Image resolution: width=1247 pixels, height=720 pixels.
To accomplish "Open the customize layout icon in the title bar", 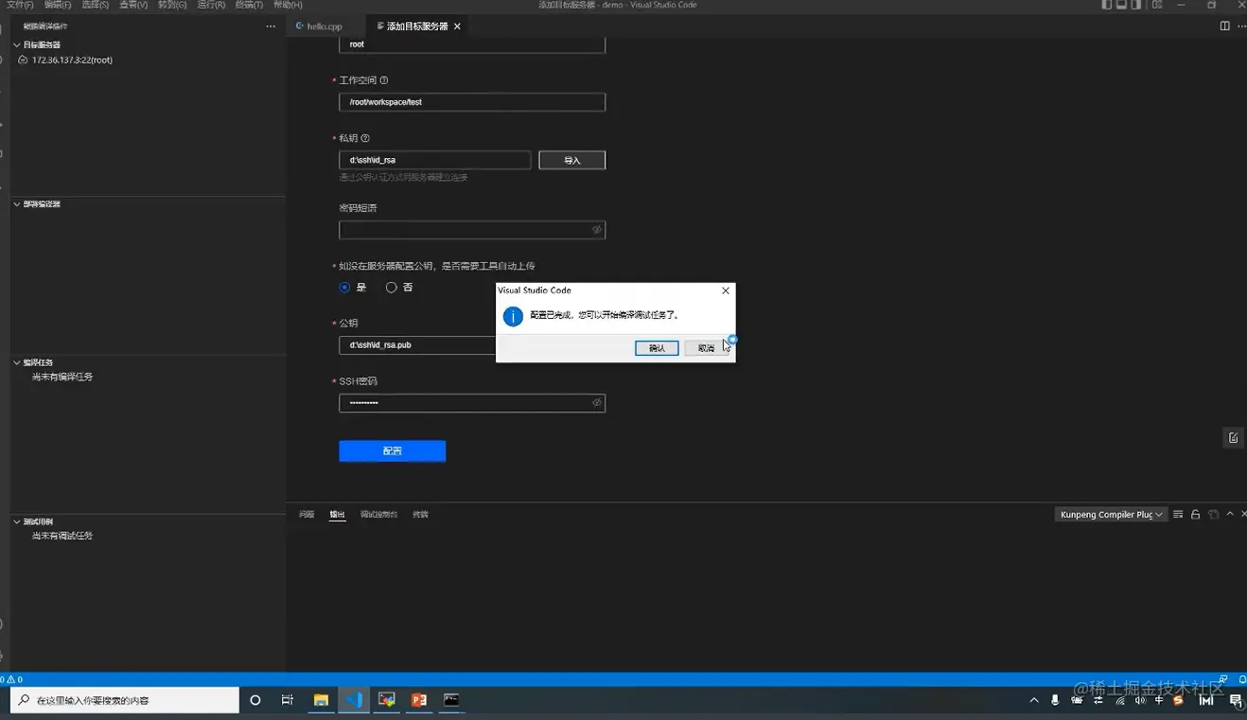I will 1157,5.
